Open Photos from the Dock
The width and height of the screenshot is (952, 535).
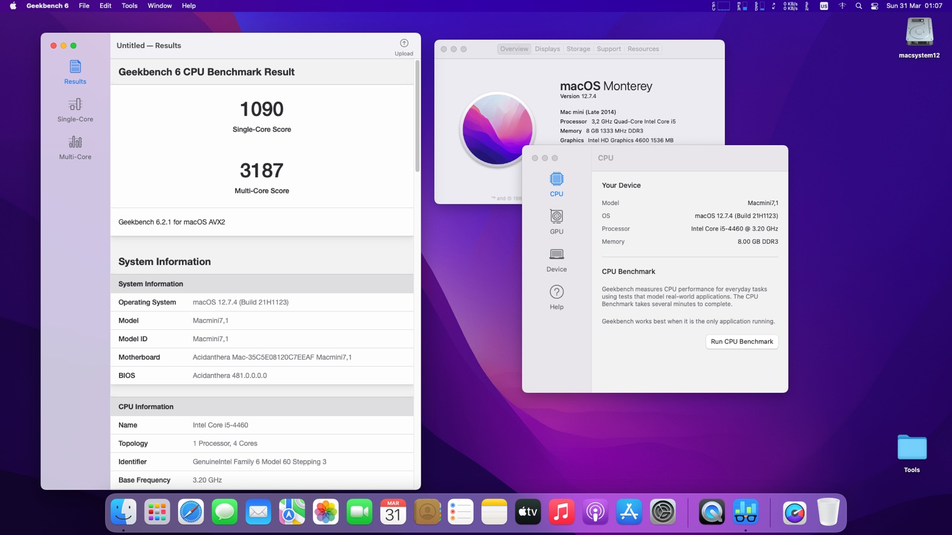[325, 512]
